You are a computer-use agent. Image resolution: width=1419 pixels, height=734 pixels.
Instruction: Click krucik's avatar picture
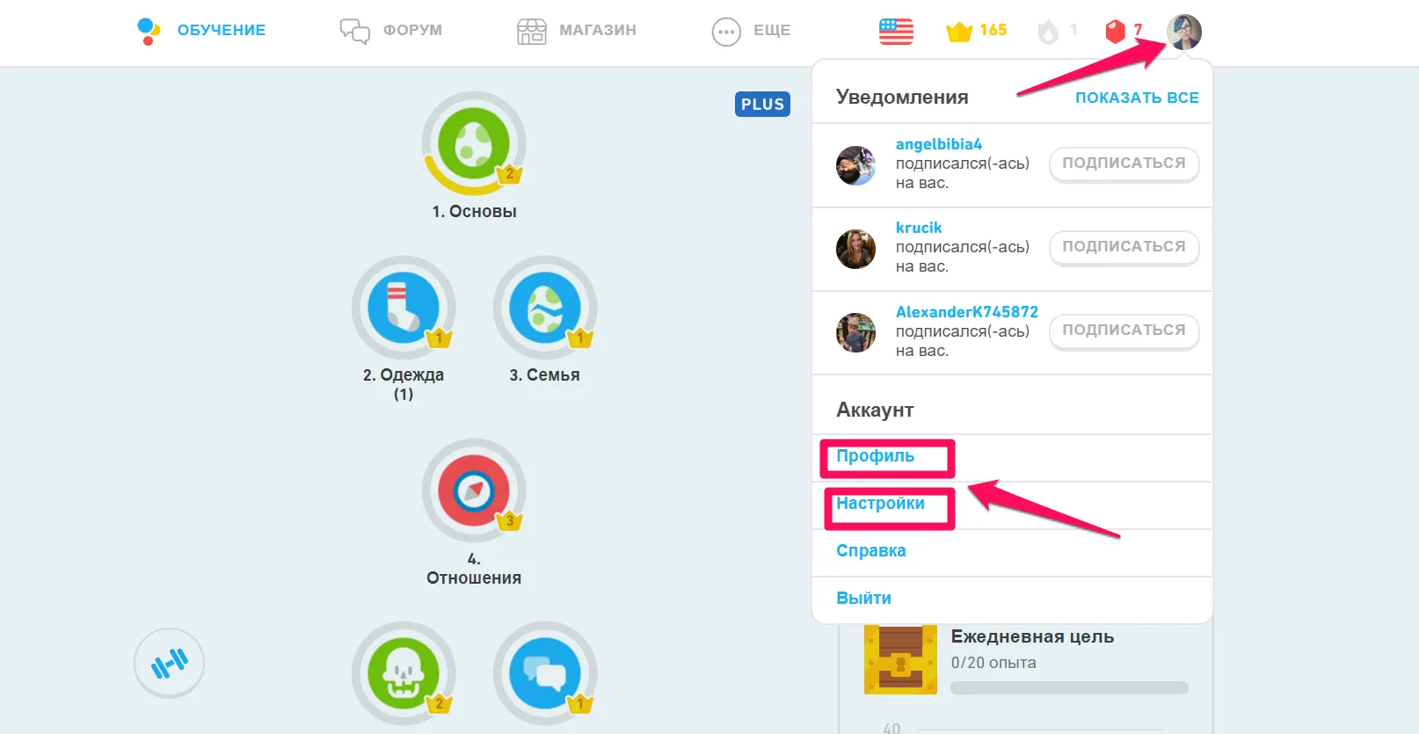tap(855, 249)
